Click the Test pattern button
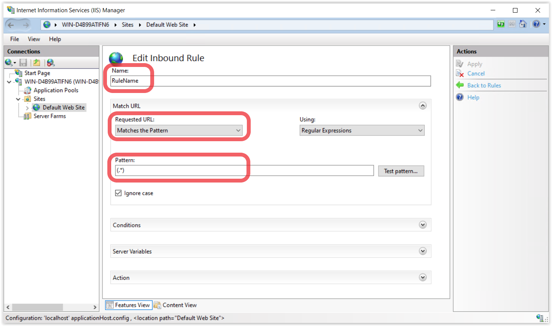Viewport: 552px width, 326px height. click(401, 171)
